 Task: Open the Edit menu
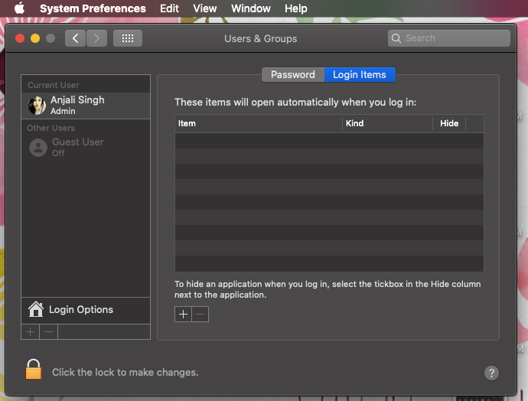coord(169,8)
